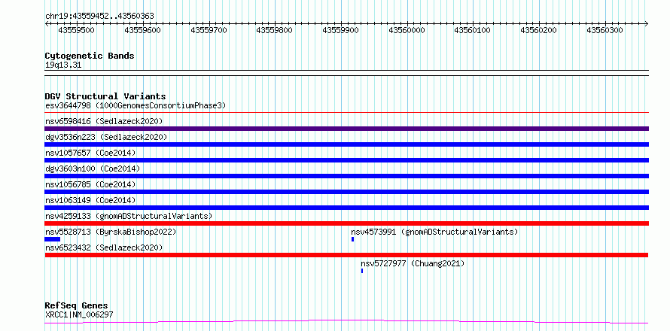Click the RefSeq Genes track title
The image size is (670, 331).
point(77,306)
